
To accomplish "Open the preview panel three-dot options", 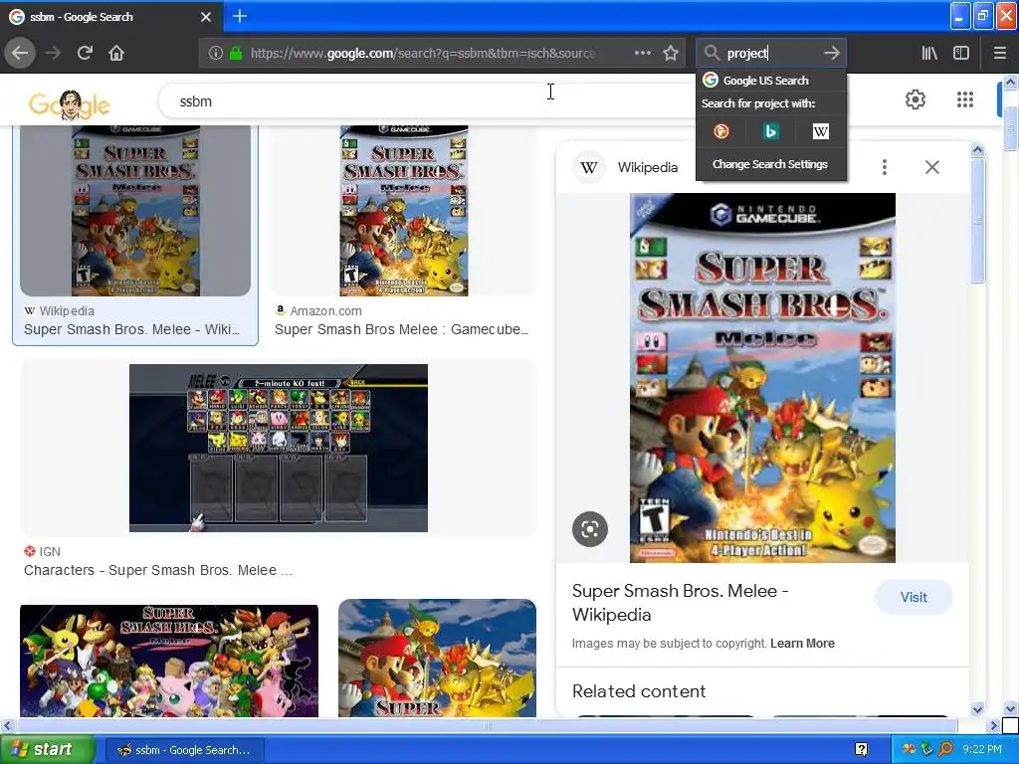I will click(885, 167).
